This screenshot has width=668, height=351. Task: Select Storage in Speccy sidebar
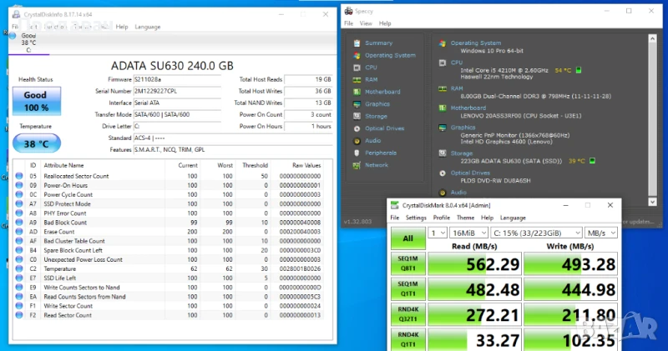tap(375, 116)
